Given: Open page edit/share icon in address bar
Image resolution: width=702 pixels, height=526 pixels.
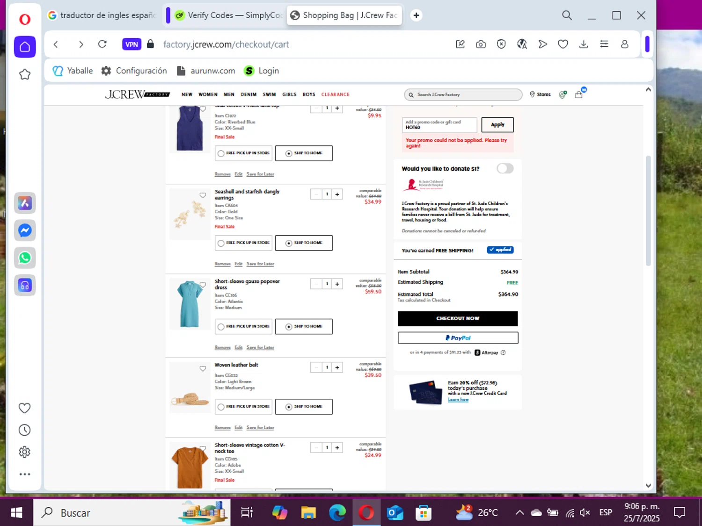Looking at the screenshot, I should coord(460,44).
